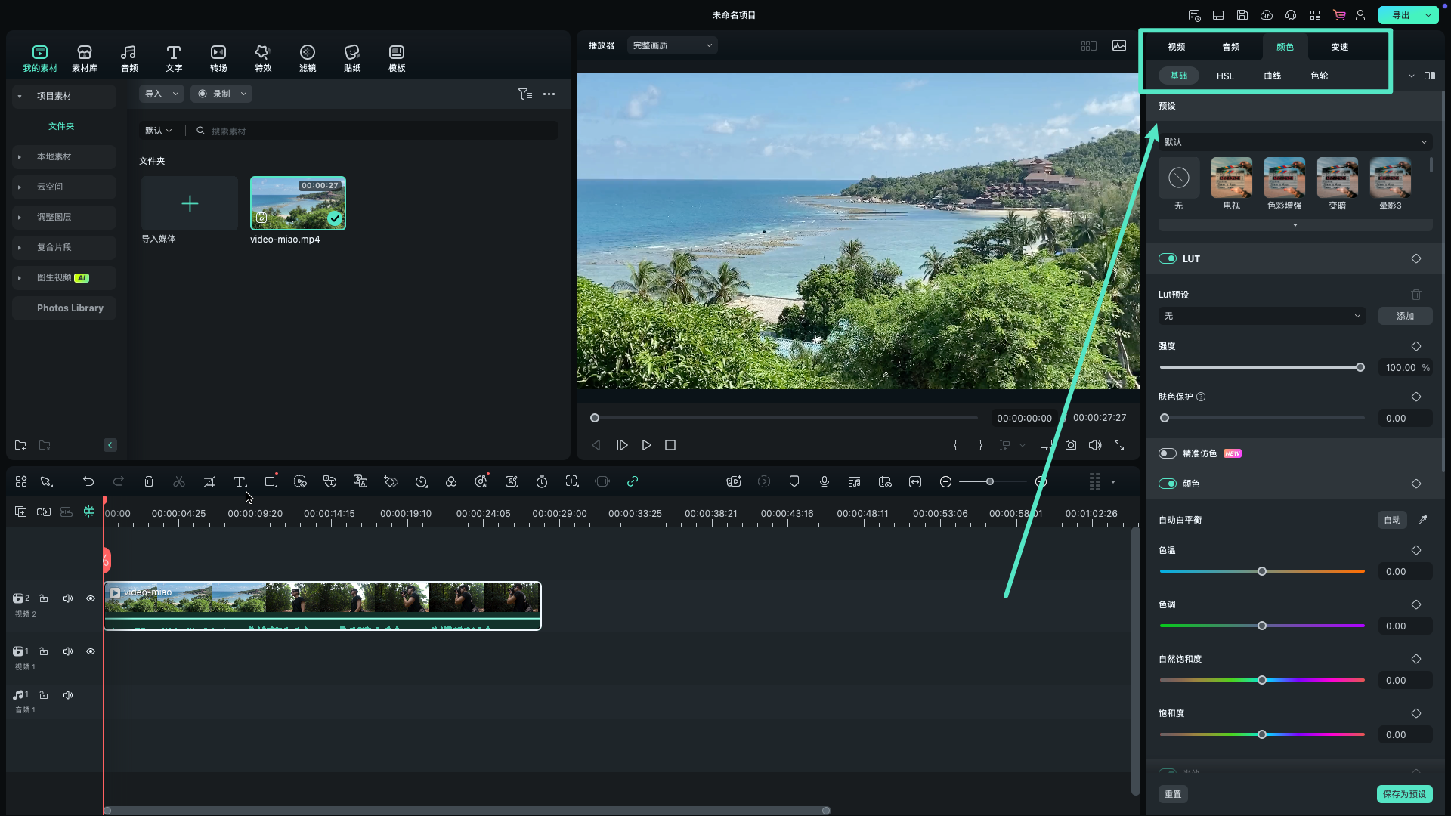This screenshot has height=816, width=1451.
Task: Open the Lut预设 无 dropdown
Action: tap(1261, 316)
